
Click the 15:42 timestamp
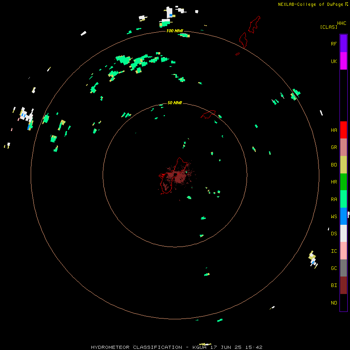254,347
